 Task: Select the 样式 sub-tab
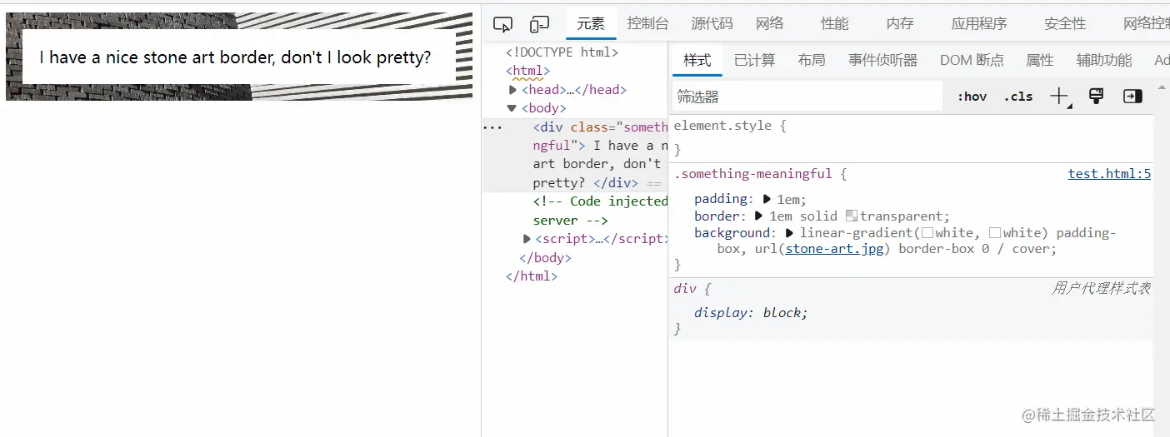pyautogui.click(x=697, y=60)
